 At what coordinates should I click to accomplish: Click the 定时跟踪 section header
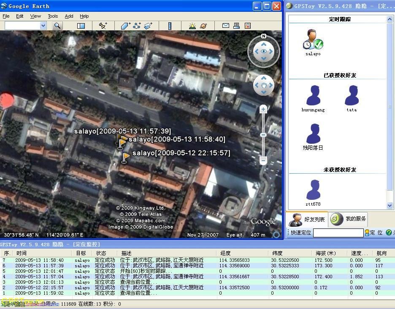340,19
